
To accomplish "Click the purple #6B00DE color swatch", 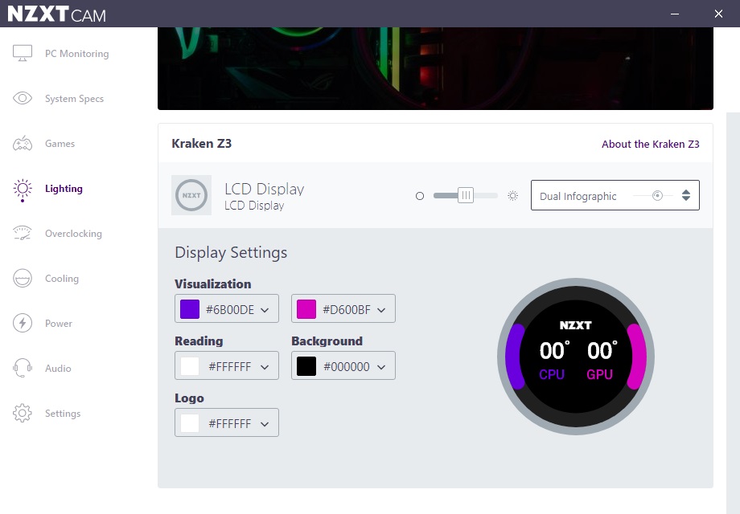I will [x=190, y=309].
